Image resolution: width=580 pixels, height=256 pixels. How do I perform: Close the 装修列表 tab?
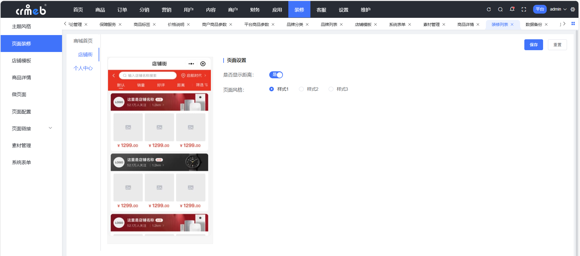click(512, 24)
